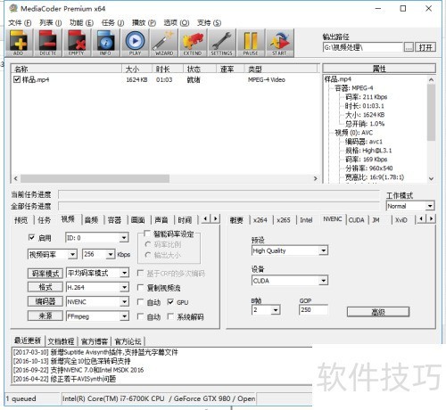Toggle the 样品.mp4 file checkbox
Image resolution: width=446 pixels, height=410 pixels.
point(17,79)
